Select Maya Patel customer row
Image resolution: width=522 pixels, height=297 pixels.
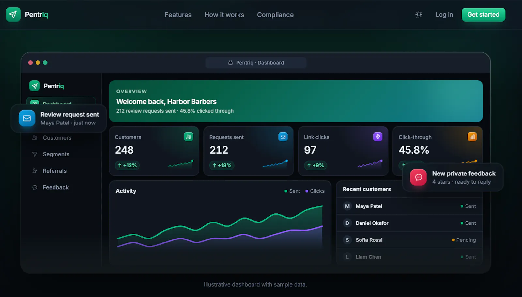point(409,206)
